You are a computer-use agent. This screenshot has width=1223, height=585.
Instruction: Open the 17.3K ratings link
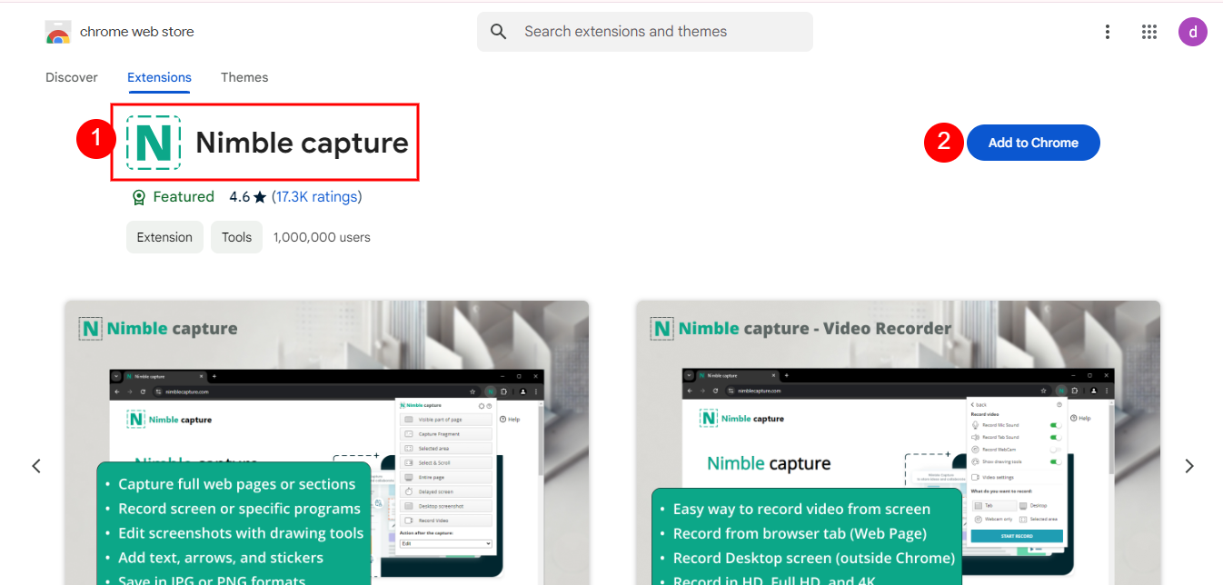316,197
